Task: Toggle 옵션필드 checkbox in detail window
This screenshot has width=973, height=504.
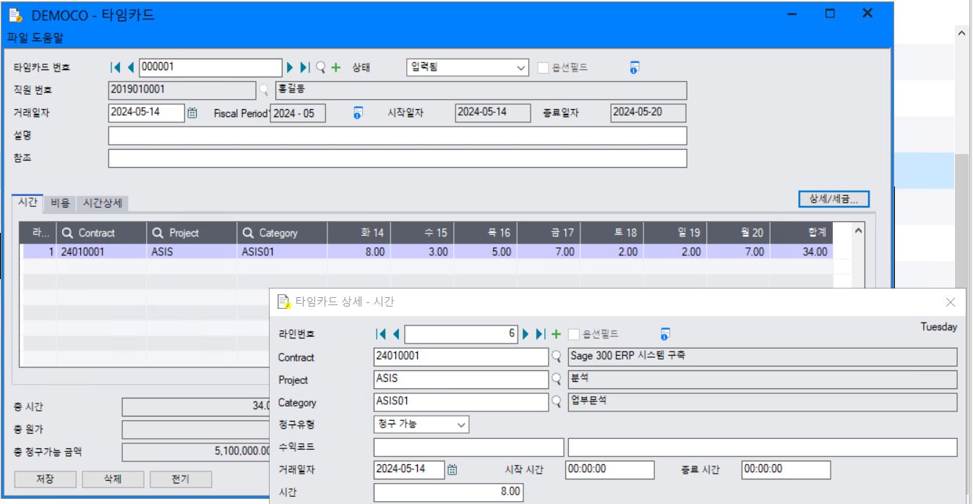Action: [x=574, y=334]
